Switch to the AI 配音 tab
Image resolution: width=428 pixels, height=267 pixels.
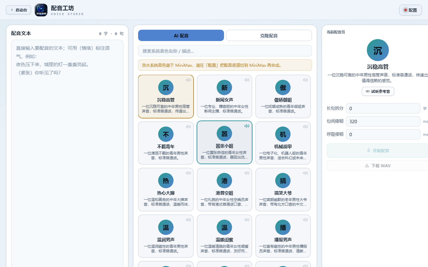coord(181,35)
